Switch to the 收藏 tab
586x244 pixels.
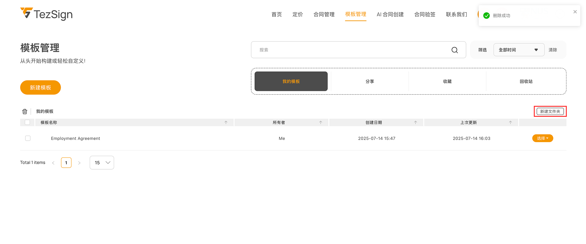tap(447, 81)
